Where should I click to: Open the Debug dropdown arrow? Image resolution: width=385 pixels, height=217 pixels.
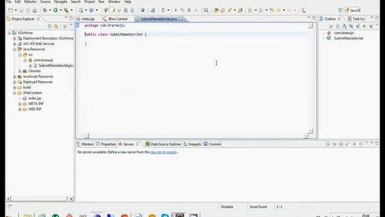click(x=50, y=10)
